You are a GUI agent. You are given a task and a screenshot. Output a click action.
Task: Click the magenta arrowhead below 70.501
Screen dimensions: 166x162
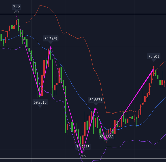click(x=153, y=70)
